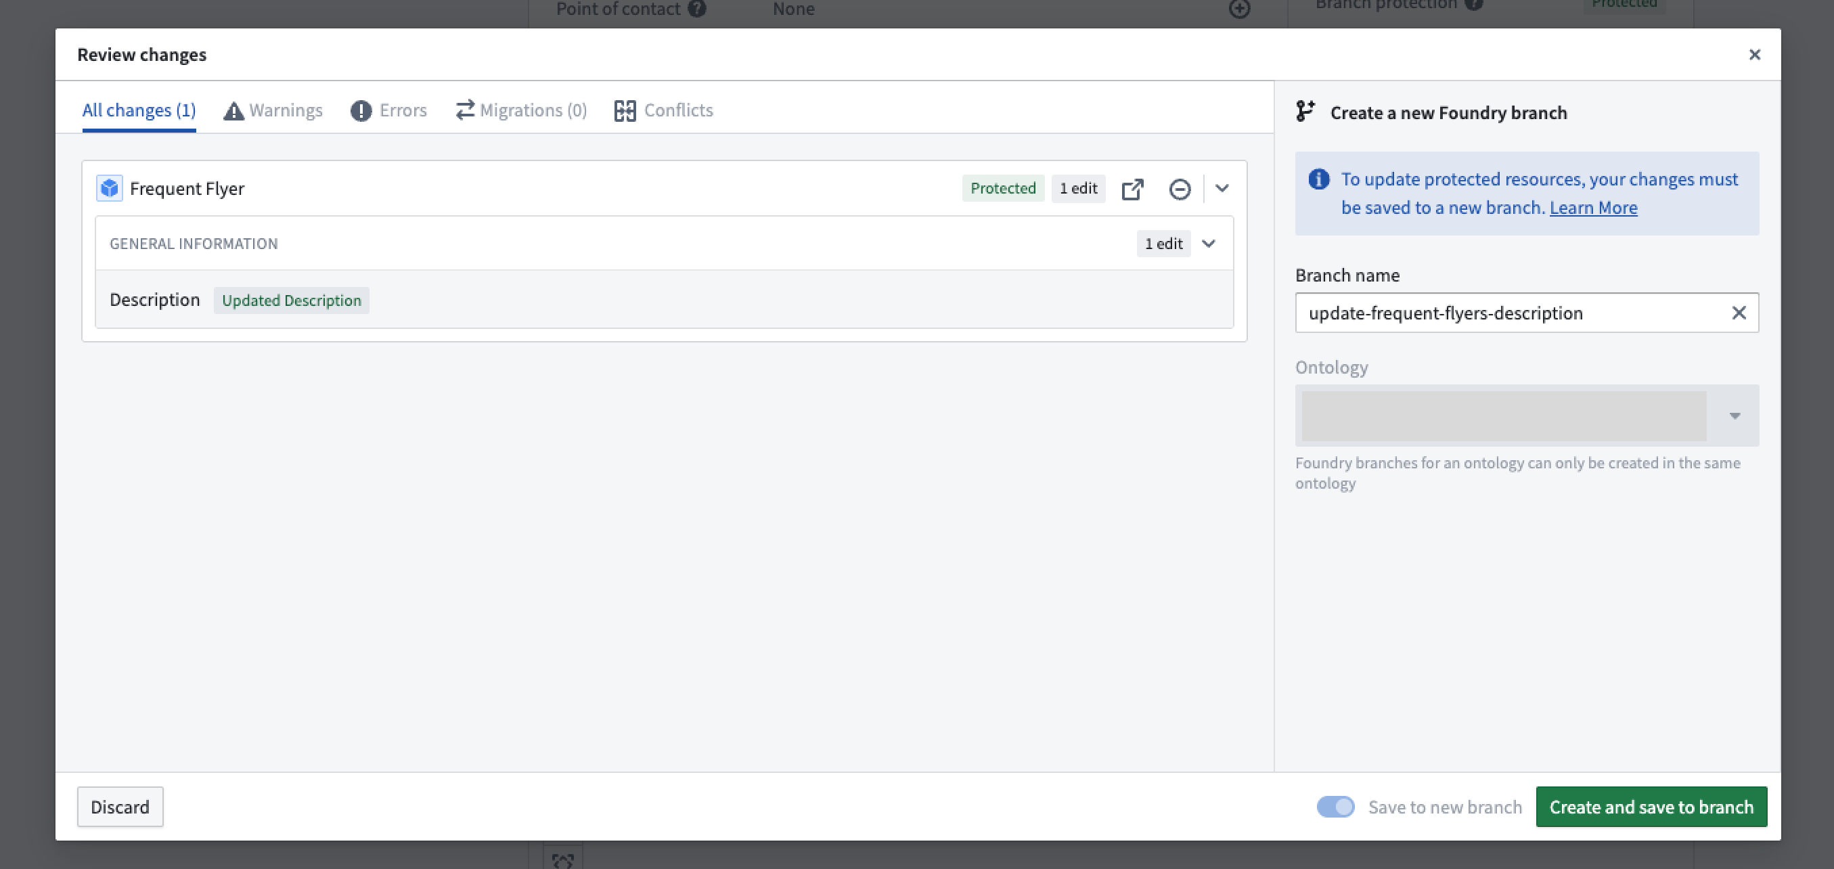Revert the Frequent Flyer change with the minus icon
1834x869 pixels.
pyautogui.click(x=1180, y=189)
